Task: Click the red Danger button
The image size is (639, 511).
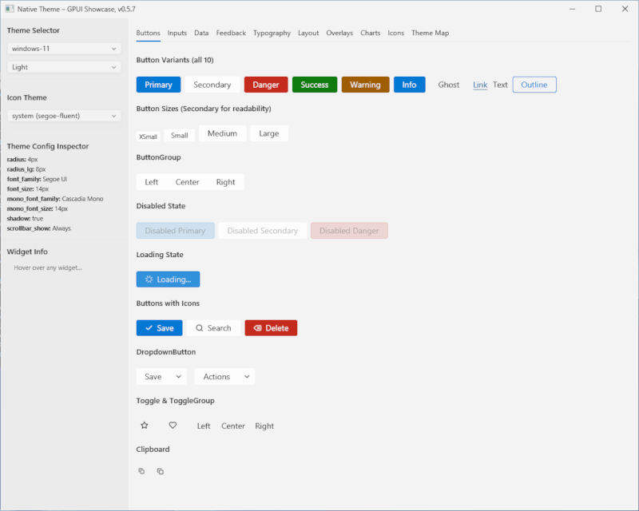Action: pos(266,85)
